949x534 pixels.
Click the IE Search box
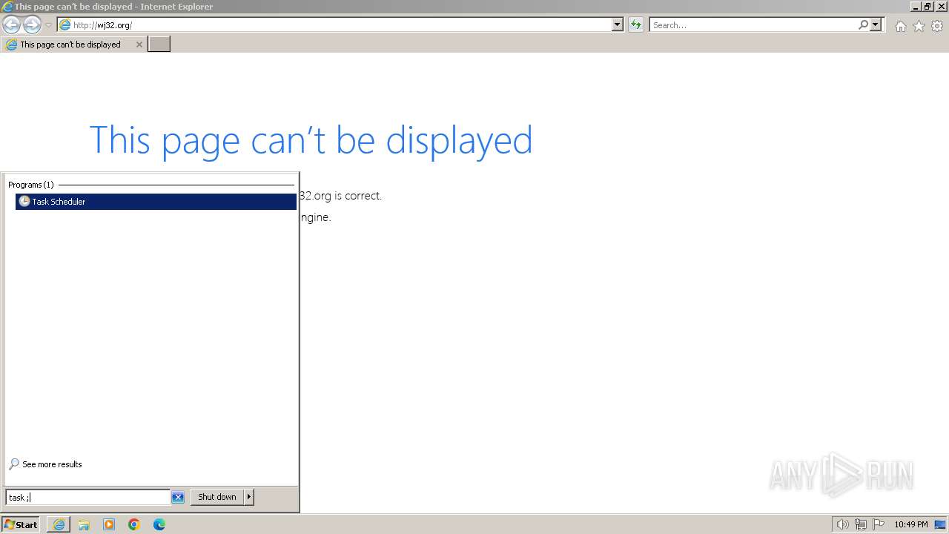click(x=753, y=24)
